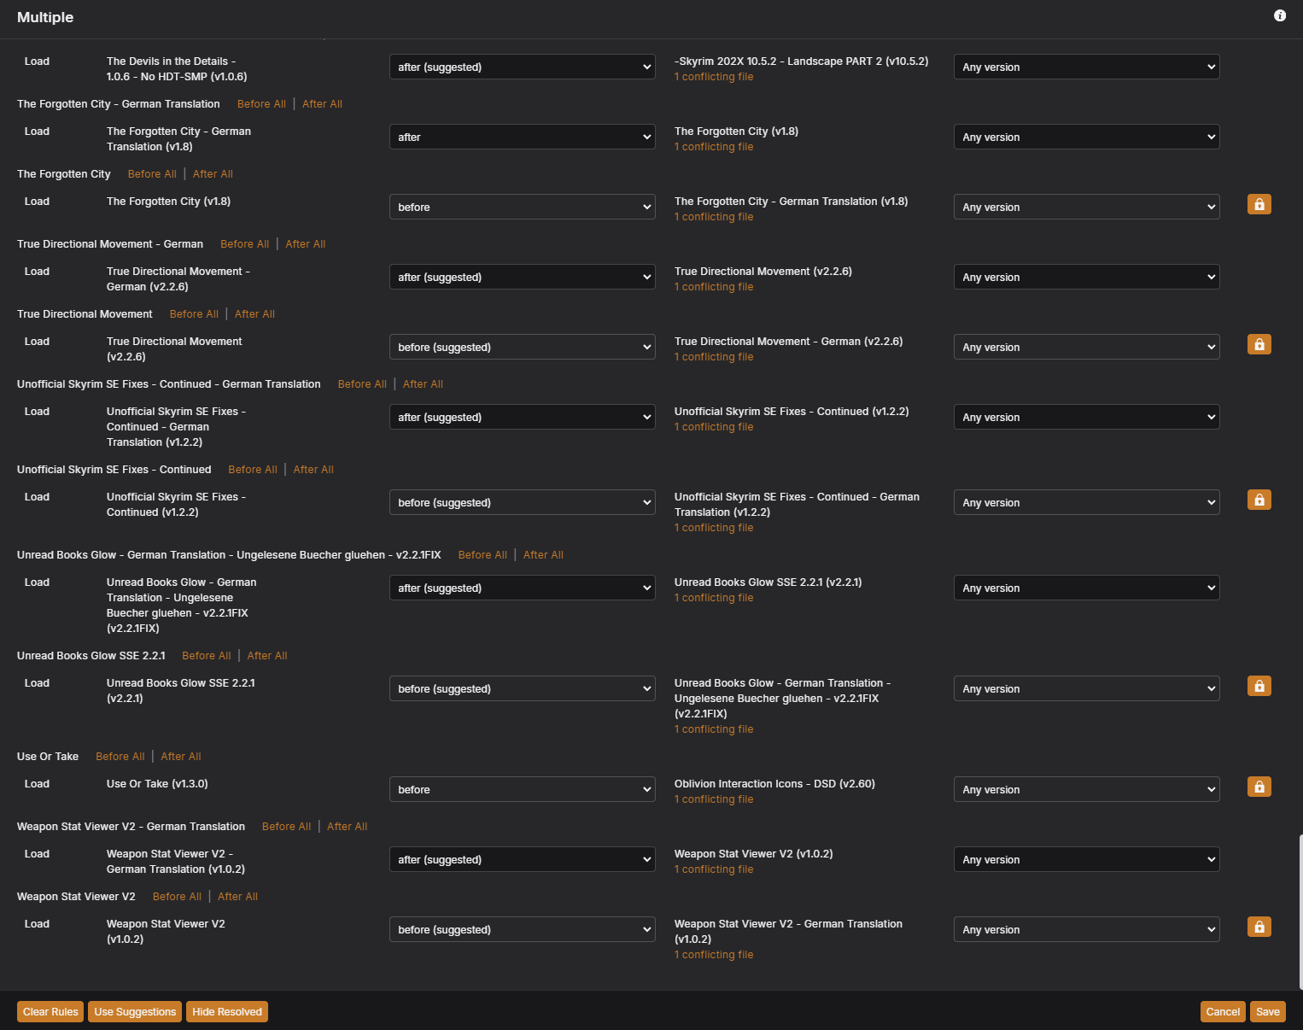Viewport: 1303px width, 1030px height.
Task: Click the lock icon for the Use Or Take rule
Action: (x=1259, y=787)
